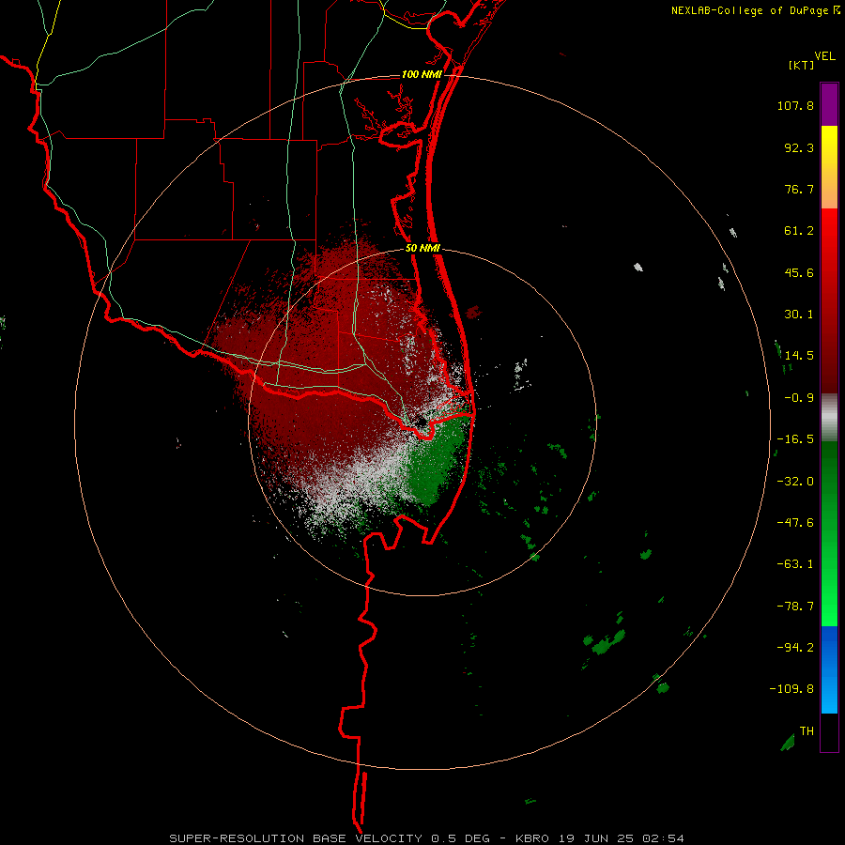
Task: Click the 76.7 velocity scale value
Action: click(799, 189)
